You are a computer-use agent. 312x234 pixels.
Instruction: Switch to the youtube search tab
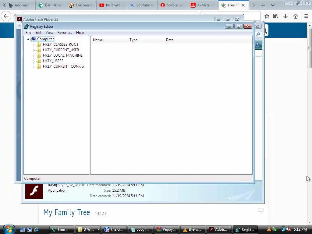142,5
